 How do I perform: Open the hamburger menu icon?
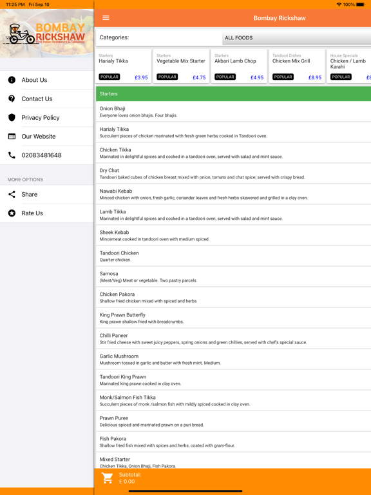pos(106,18)
